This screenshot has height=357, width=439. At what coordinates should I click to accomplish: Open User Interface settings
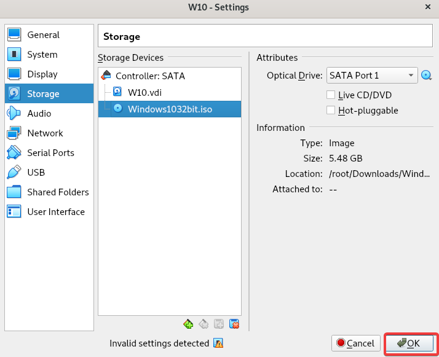[x=49, y=212]
